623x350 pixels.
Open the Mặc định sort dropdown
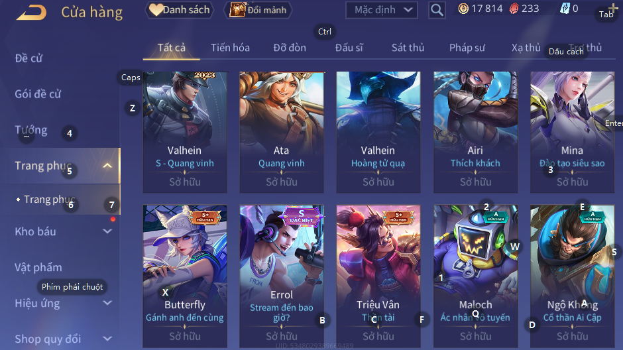[382, 10]
